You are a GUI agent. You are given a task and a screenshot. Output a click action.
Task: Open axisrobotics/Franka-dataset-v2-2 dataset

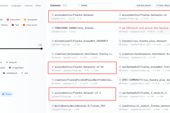82,94
